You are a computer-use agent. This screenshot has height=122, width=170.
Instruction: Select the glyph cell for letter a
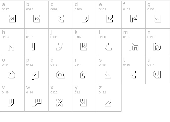pos(12,15)
